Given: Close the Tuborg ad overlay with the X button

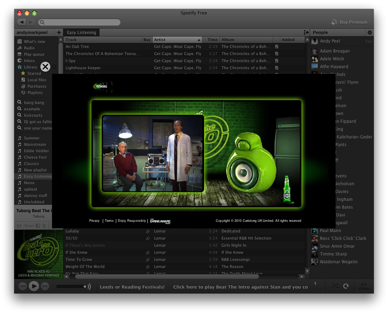Looking at the screenshot, I should pyautogui.click(x=45, y=67).
